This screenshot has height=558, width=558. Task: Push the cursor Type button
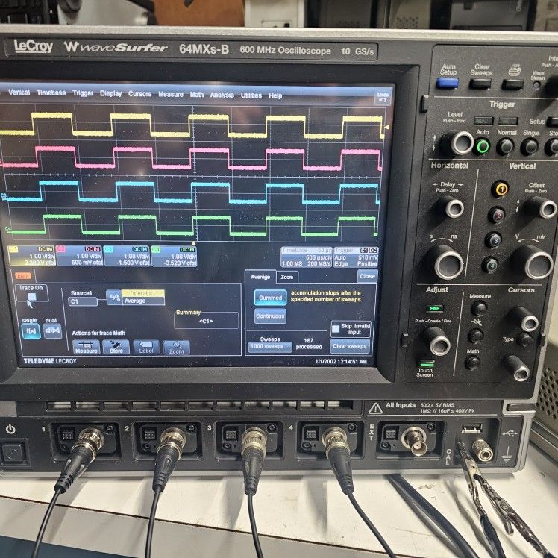point(524,340)
